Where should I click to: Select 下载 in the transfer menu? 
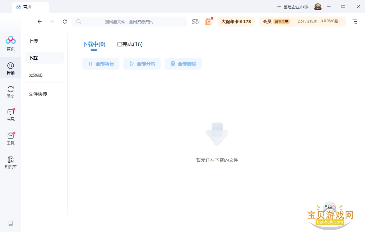tap(44, 58)
